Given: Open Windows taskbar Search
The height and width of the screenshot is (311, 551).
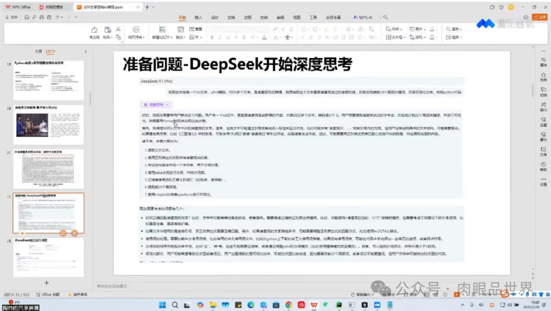Looking at the screenshot, I should (x=174, y=305).
